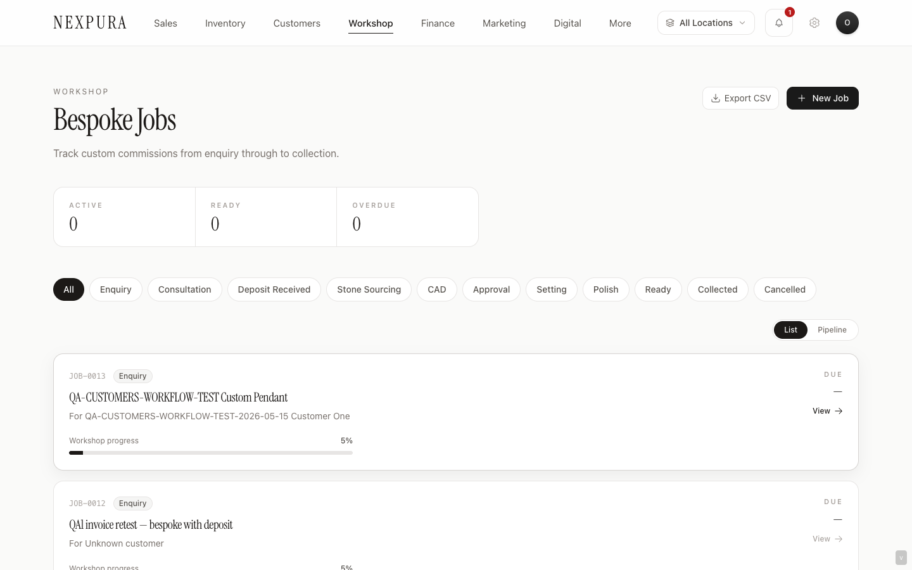
Task: Click the Overdue jobs stat card
Action: click(407, 217)
